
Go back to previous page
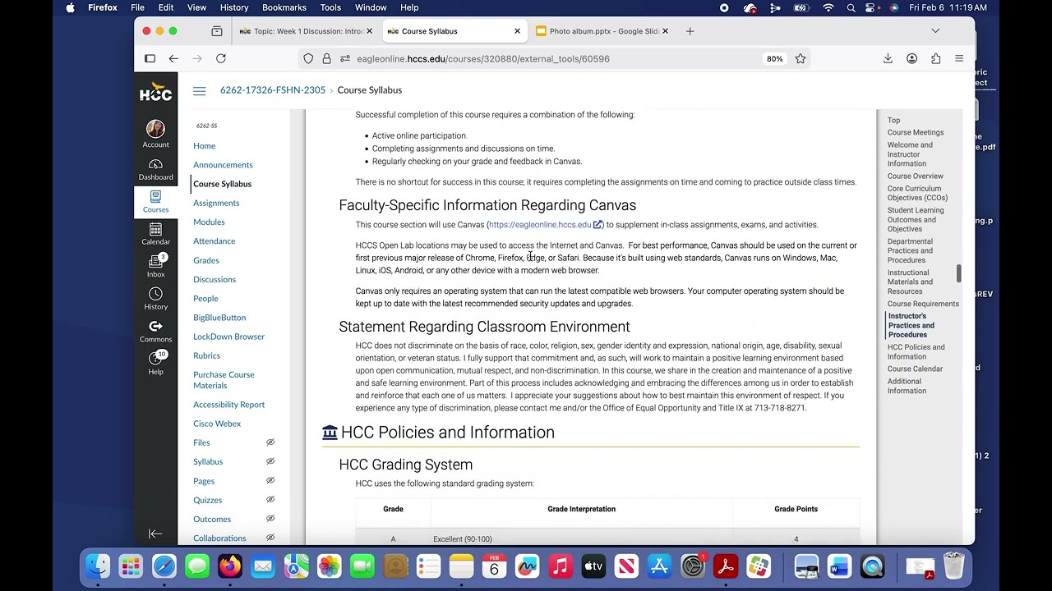point(173,58)
